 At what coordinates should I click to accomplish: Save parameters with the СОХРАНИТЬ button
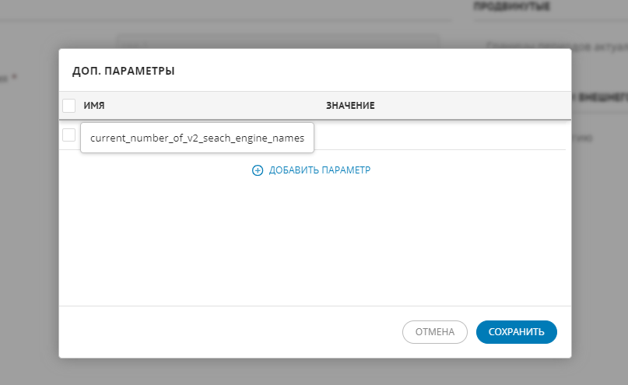(x=516, y=332)
